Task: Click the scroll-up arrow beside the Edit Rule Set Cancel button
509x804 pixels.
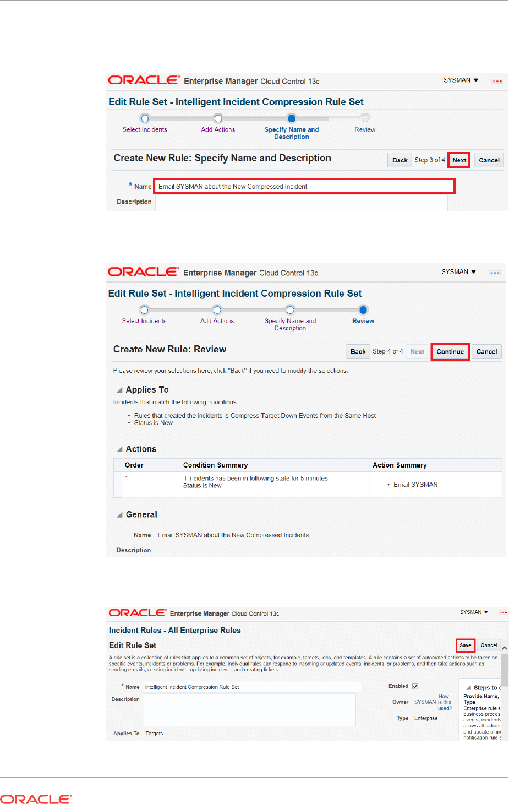Action: [x=505, y=648]
